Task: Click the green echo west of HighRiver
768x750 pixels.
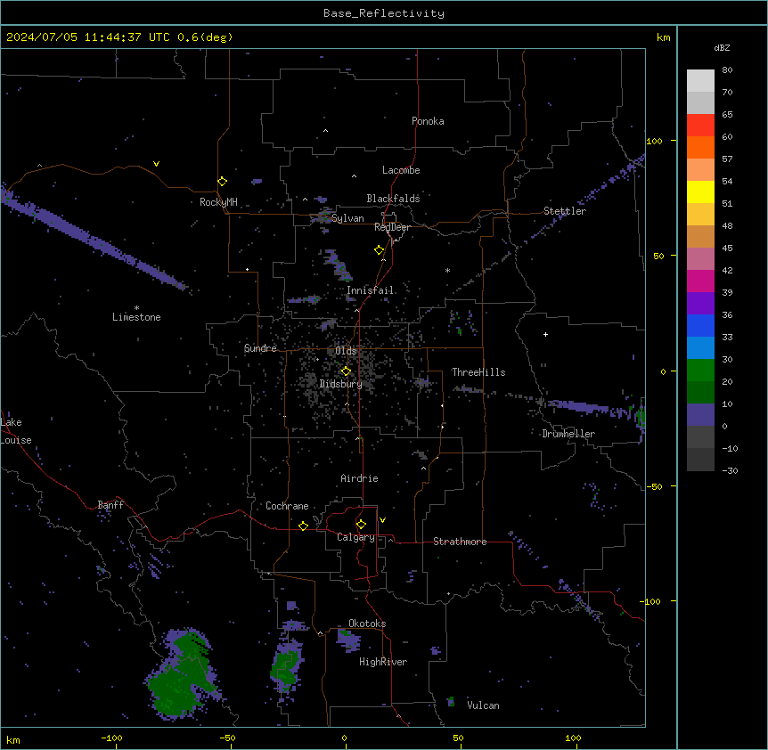Action: tap(286, 667)
